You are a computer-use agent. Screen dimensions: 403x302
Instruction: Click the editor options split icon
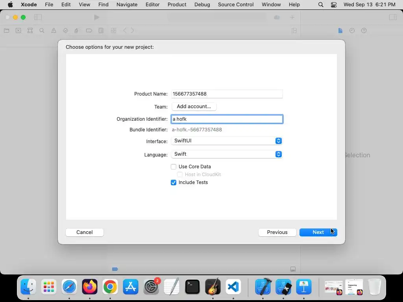coord(294,31)
